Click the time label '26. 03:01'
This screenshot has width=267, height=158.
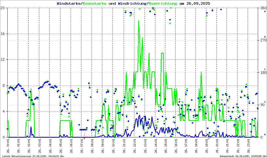pyautogui.click(x=39, y=146)
